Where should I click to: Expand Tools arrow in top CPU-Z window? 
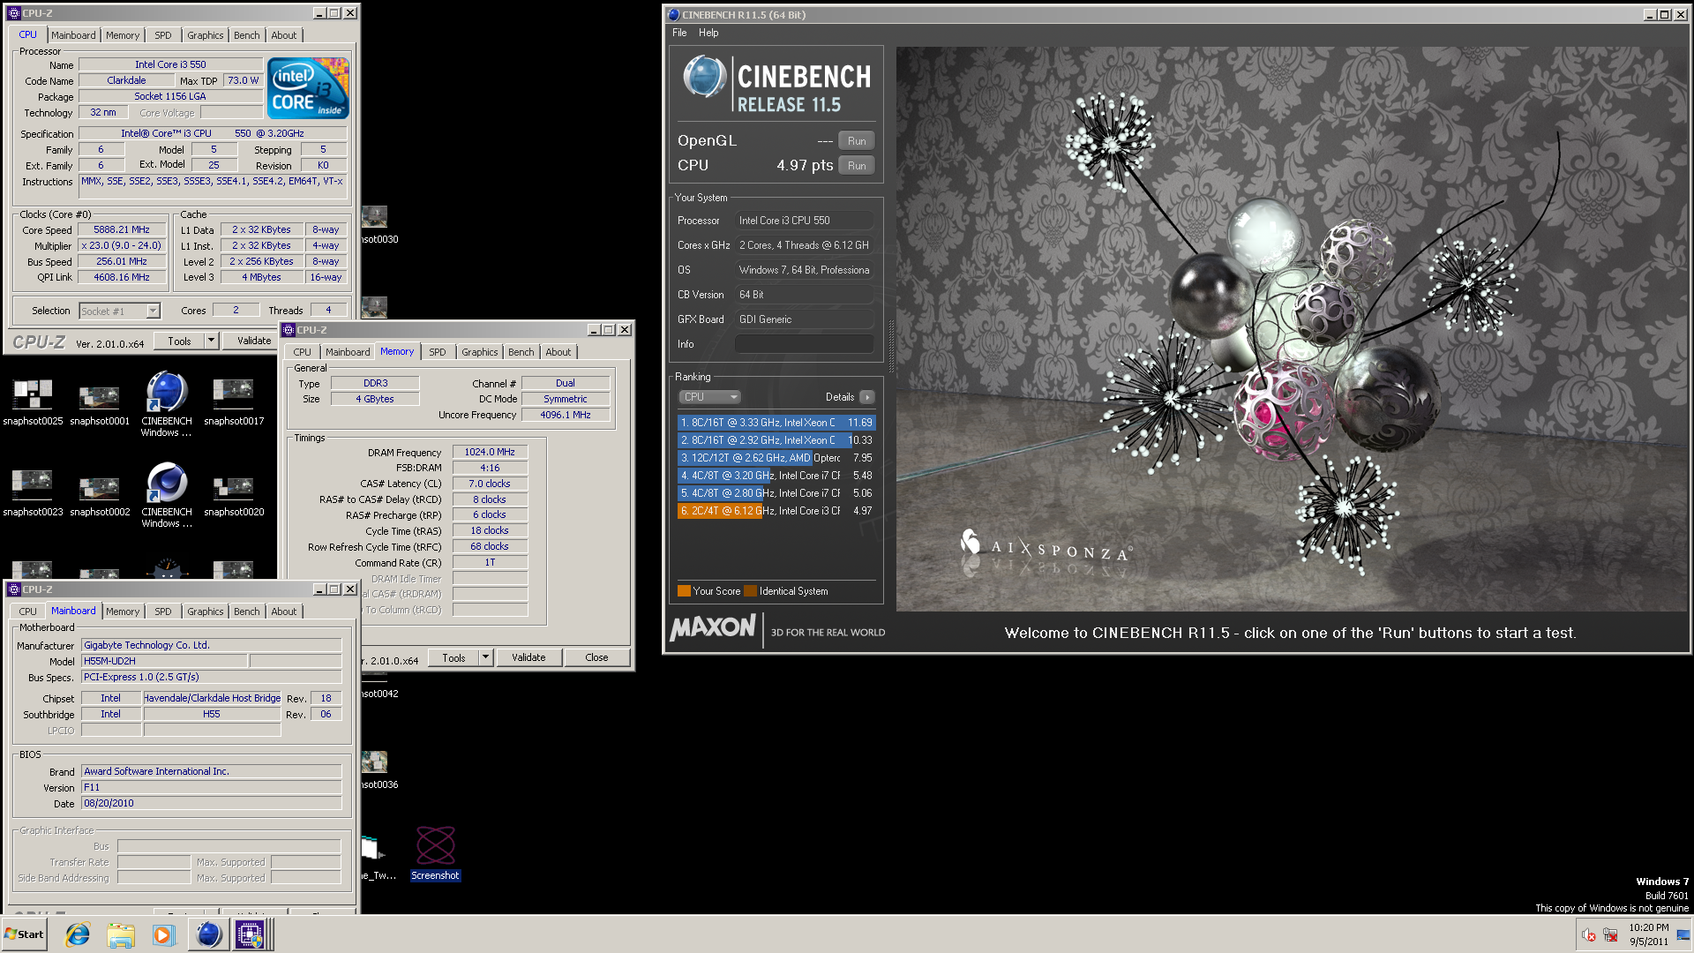[x=211, y=341]
